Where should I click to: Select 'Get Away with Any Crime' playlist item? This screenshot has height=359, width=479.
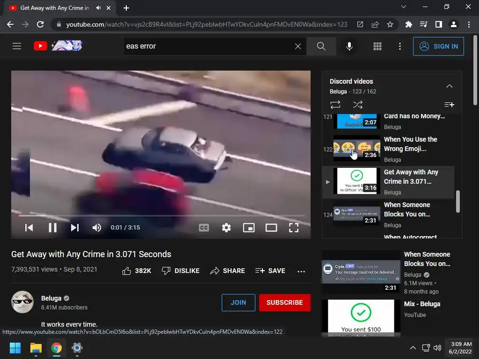pyautogui.click(x=389, y=182)
